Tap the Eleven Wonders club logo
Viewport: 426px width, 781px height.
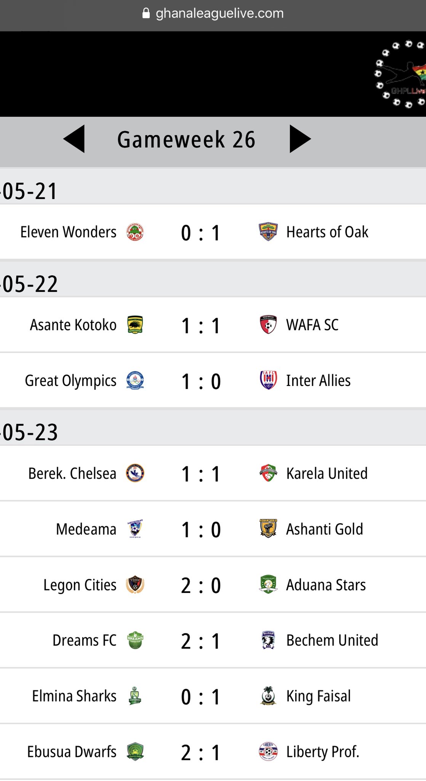(135, 232)
